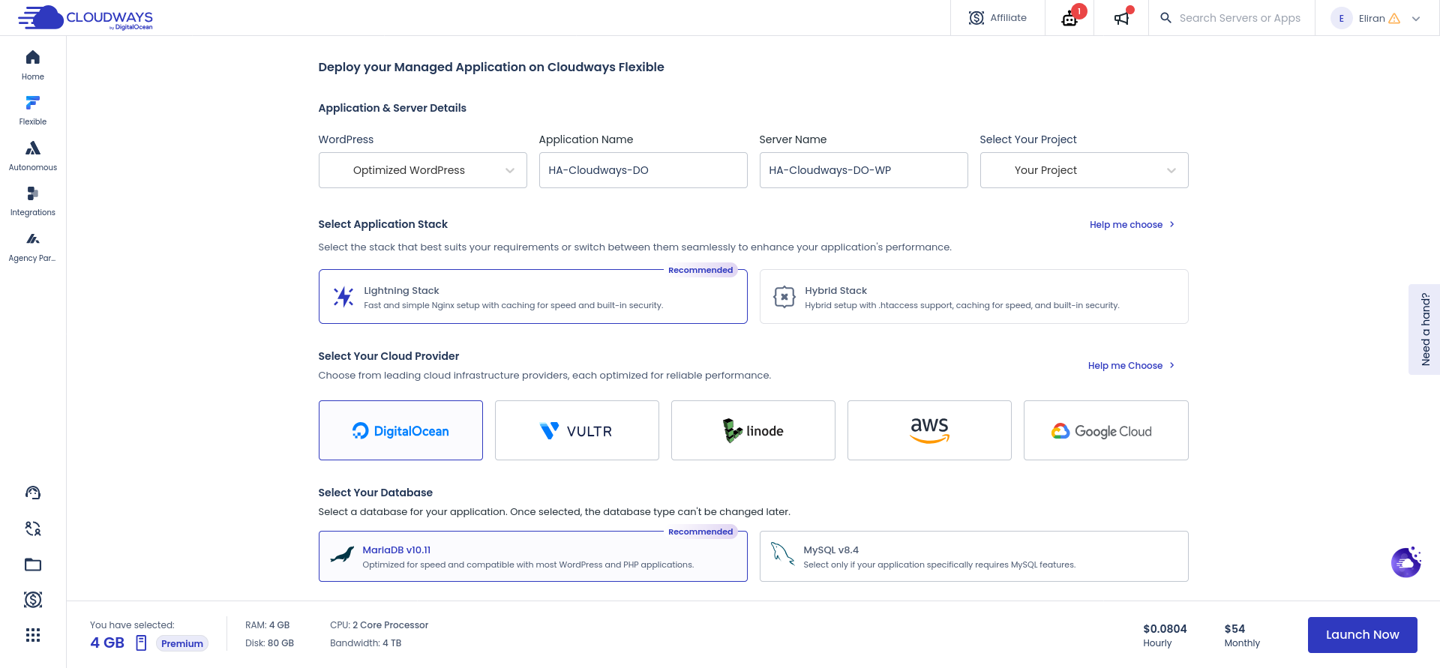
Task: Open the Integrations sidebar section
Action: pos(33,201)
